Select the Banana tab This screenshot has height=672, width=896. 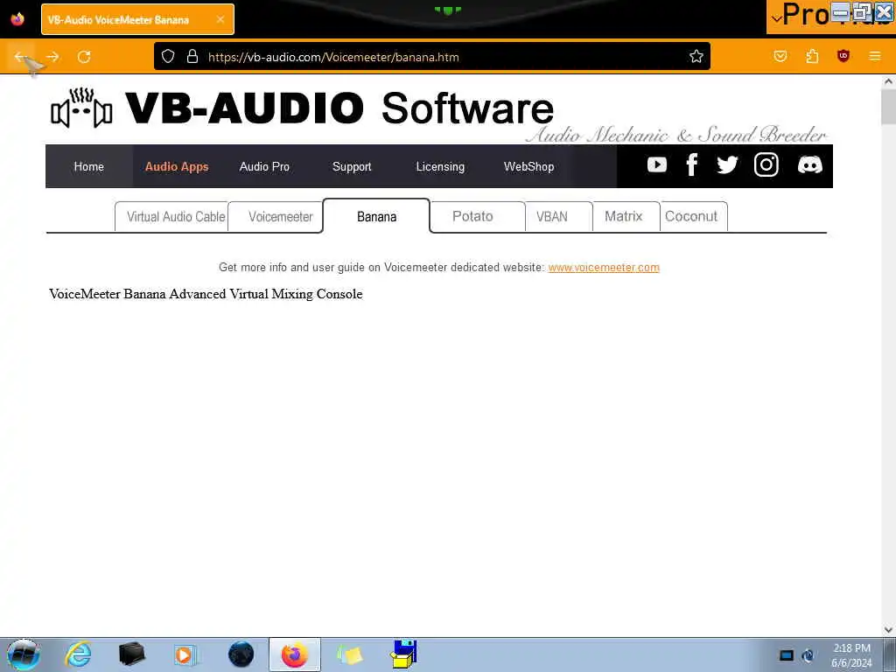point(376,216)
